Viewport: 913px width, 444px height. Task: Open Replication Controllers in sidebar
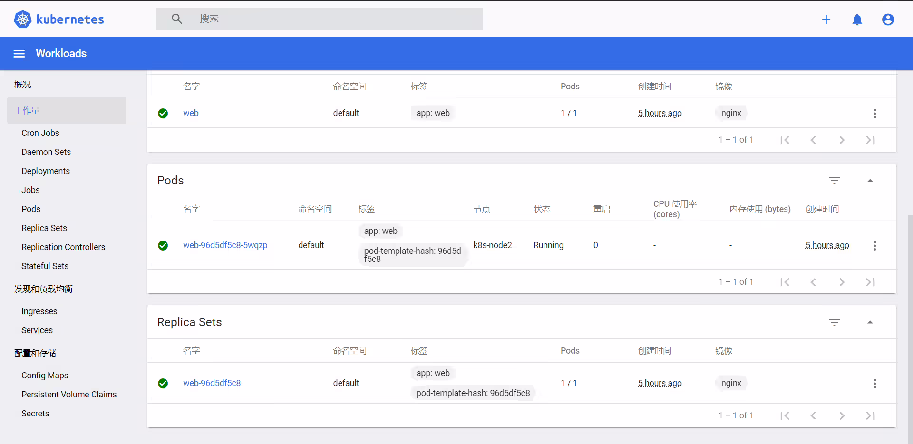63,247
